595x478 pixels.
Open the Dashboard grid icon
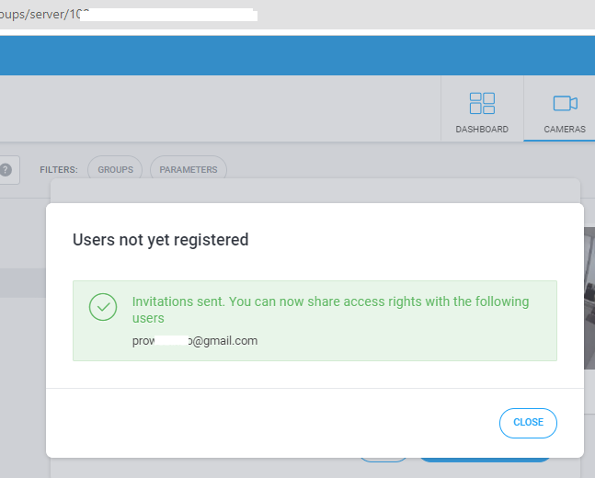(482, 103)
